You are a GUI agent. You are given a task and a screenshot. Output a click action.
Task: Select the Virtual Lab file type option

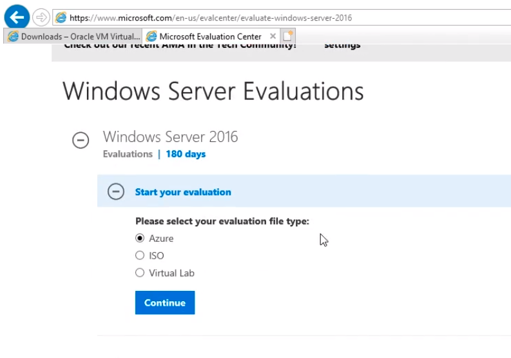pyautogui.click(x=140, y=272)
